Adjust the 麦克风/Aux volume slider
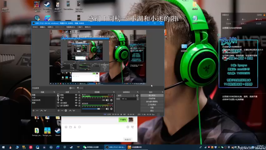 93,100
